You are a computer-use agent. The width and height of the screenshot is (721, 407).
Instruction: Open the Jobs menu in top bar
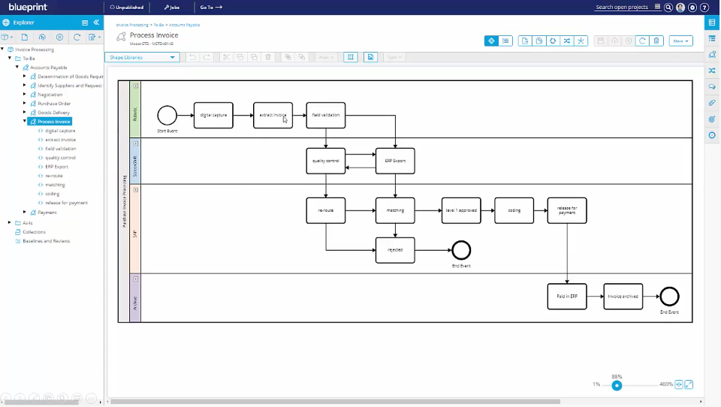171,8
